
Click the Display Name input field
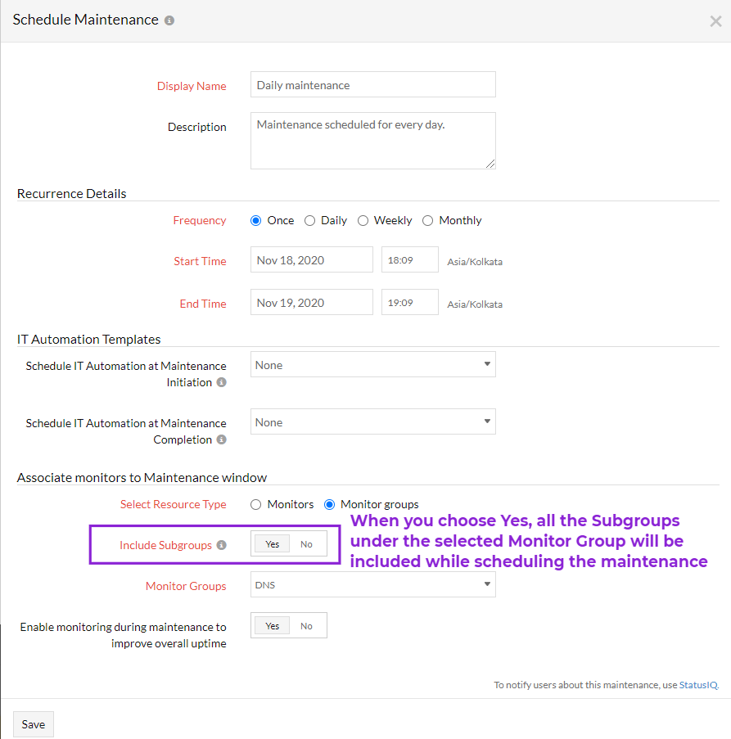tap(372, 85)
